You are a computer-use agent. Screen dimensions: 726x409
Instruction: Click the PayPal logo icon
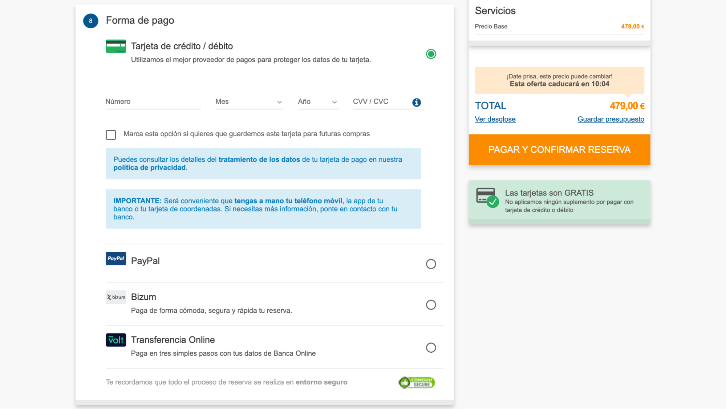pyautogui.click(x=116, y=258)
